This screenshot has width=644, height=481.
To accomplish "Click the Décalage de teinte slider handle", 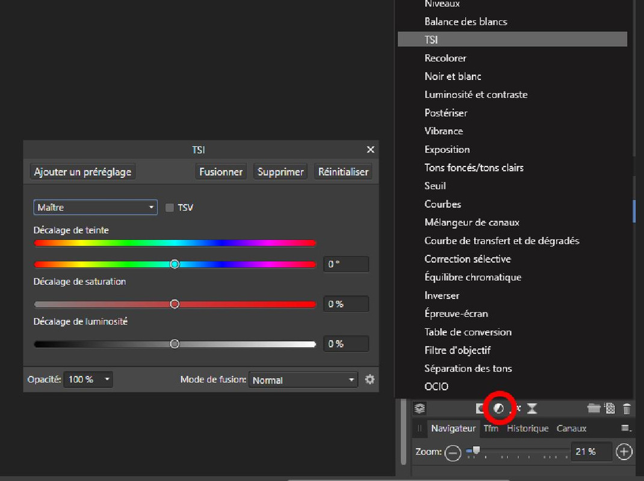I will tap(175, 264).
